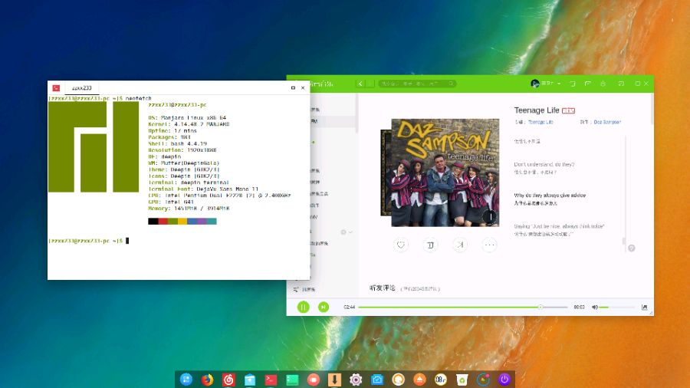This screenshot has width=690, height=388.
Task: Click the Daz Sampson album cover
Action: (x=445, y=173)
